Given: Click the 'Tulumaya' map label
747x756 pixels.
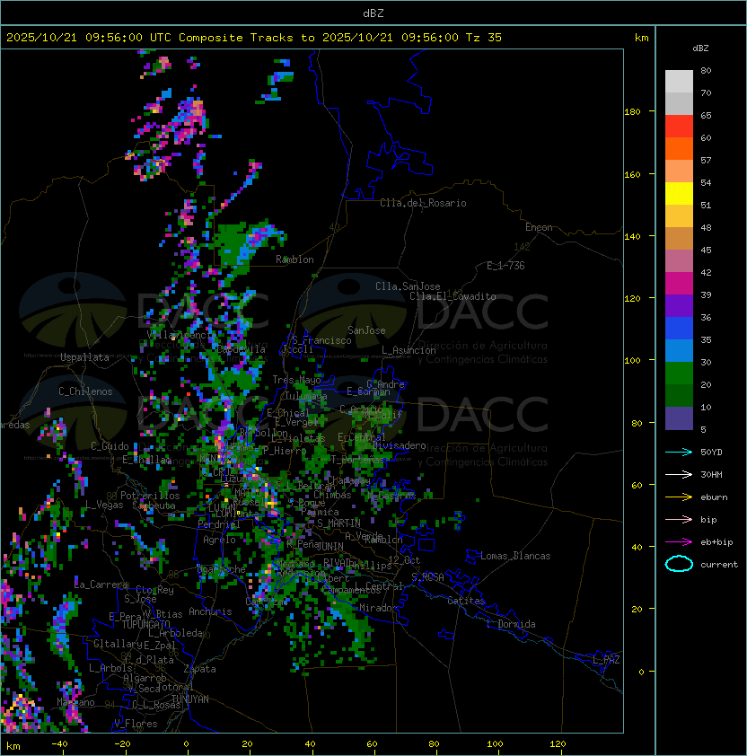Looking at the screenshot, I should point(306,396).
